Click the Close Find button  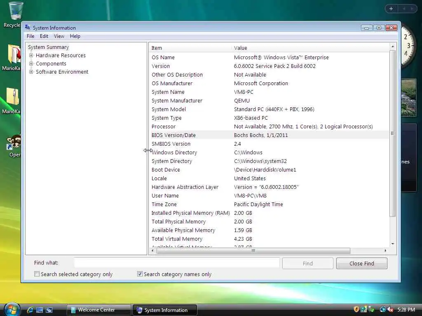[x=362, y=263]
